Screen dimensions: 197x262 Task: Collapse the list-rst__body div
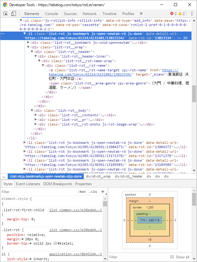tap(32, 110)
